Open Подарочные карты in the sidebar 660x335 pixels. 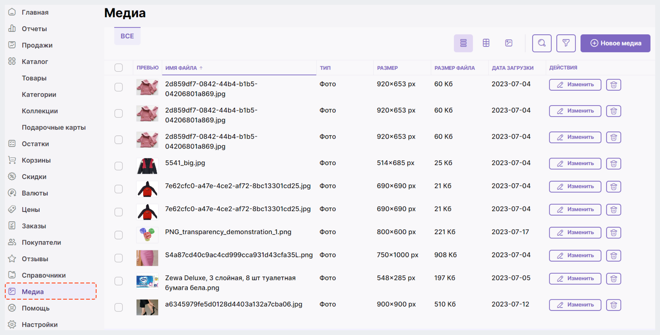click(x=54, y=127)
